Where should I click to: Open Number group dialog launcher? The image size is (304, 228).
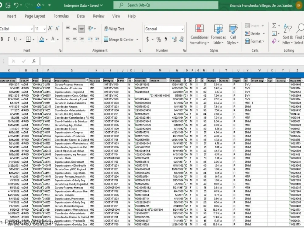[x=184, y=50]
